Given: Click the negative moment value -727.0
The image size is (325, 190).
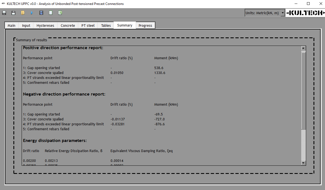Looking at the screenshot, I should (159, 119).
